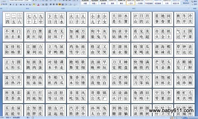Apply Underline formatting to text
Image resolution: width=198 pixels, height=119 pixels.
[x=16, y=5]
